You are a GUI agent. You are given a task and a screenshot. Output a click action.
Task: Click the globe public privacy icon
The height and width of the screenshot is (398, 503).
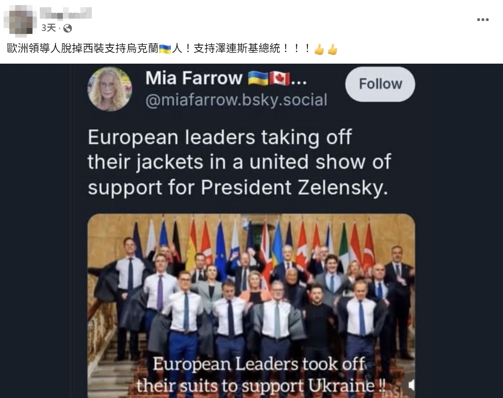tap(67, 28)
